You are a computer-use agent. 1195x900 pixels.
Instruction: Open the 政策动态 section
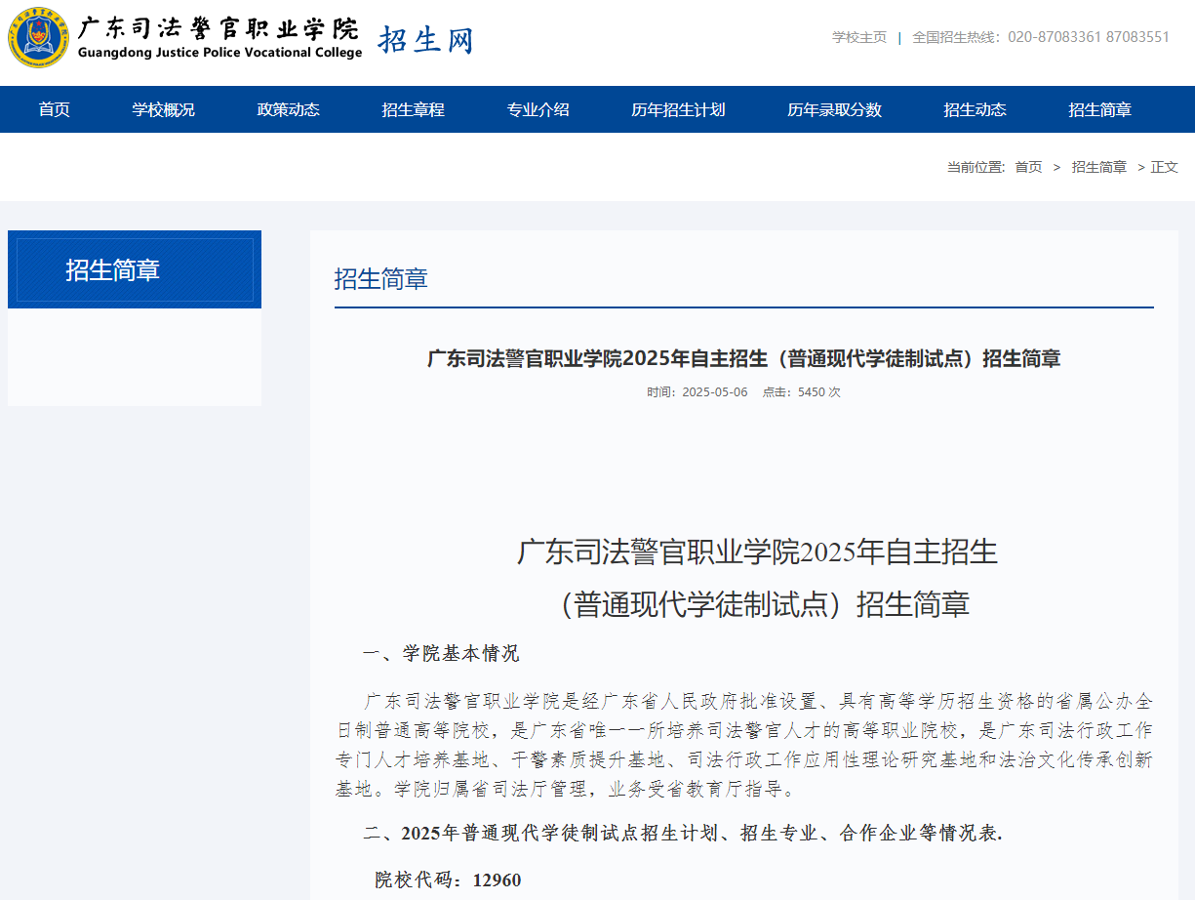287,109
